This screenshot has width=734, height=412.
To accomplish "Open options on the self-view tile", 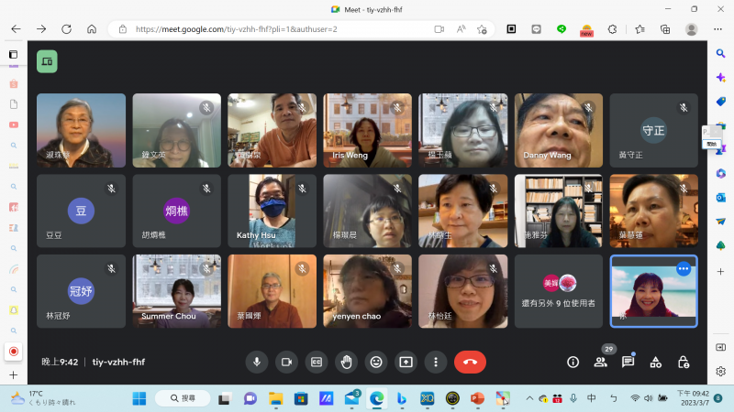I will (x=683, y=268).
